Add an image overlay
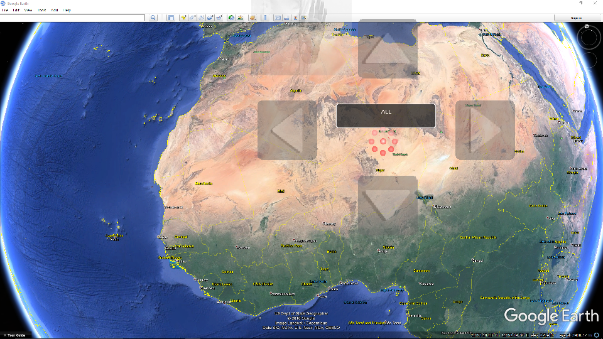603x339 pixels. (210, 18)
